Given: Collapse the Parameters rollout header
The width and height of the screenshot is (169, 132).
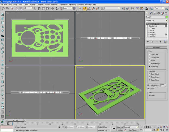Looking at the screenshot, I should [156, 48].
